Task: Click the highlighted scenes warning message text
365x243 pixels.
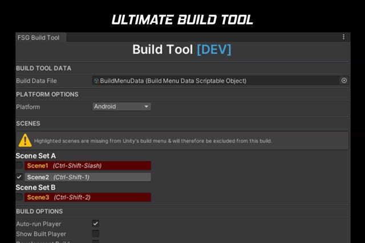Action: tap(153, 141)
